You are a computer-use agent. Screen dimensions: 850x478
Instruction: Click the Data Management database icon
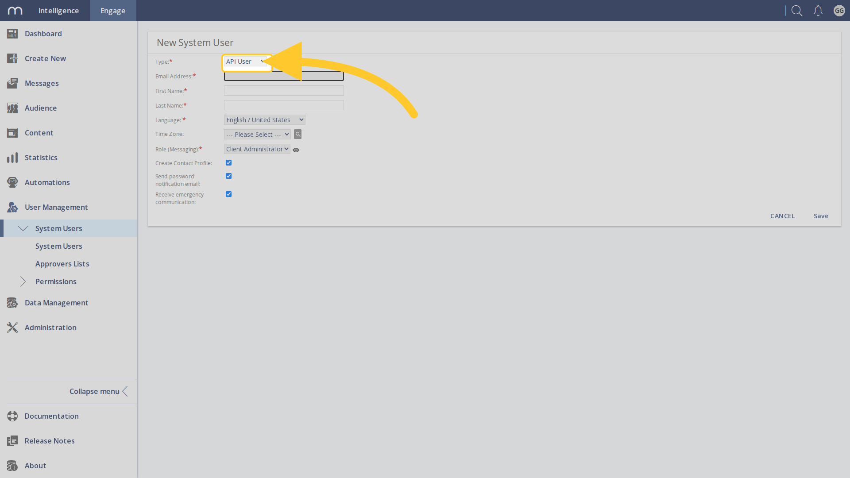[12, 303]
